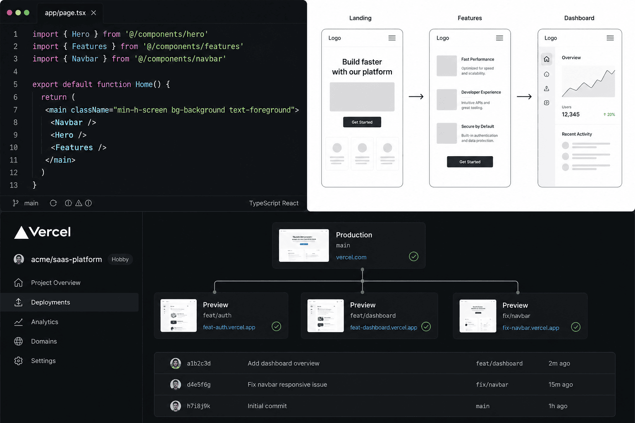Click the warning triangle icon in status bar
This screenshot has width=635, height=423.
pos(79,203)
